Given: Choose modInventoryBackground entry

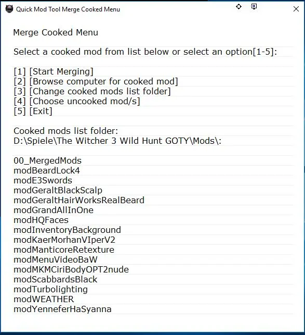Looking at the screenshot, I should [67, 230].
